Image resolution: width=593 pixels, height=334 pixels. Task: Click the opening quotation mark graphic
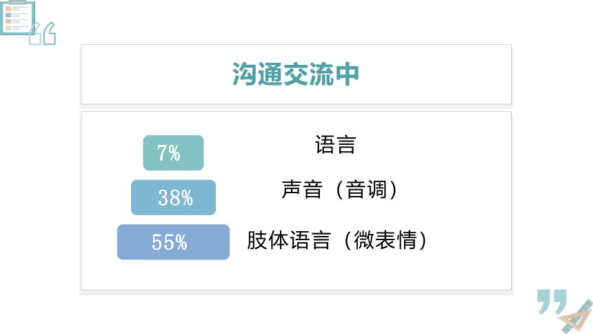pyautogui.click(x=42, y=33)
